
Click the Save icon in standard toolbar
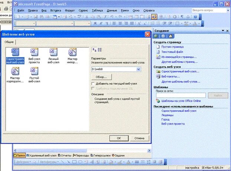[x=36, y=17]
